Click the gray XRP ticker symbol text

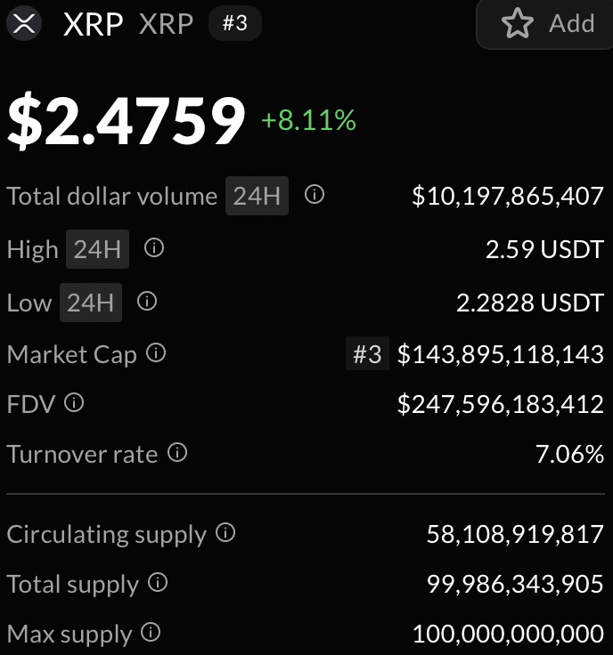tap(166, 23)
